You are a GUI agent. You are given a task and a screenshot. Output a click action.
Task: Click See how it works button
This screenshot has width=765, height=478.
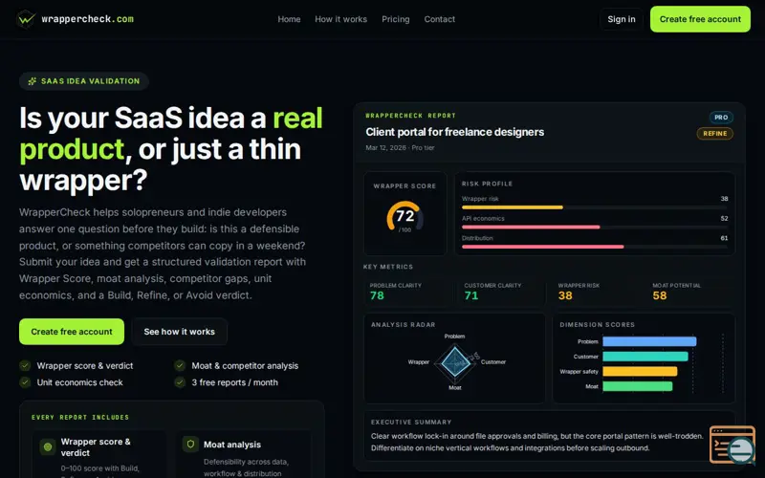point(179,332)
